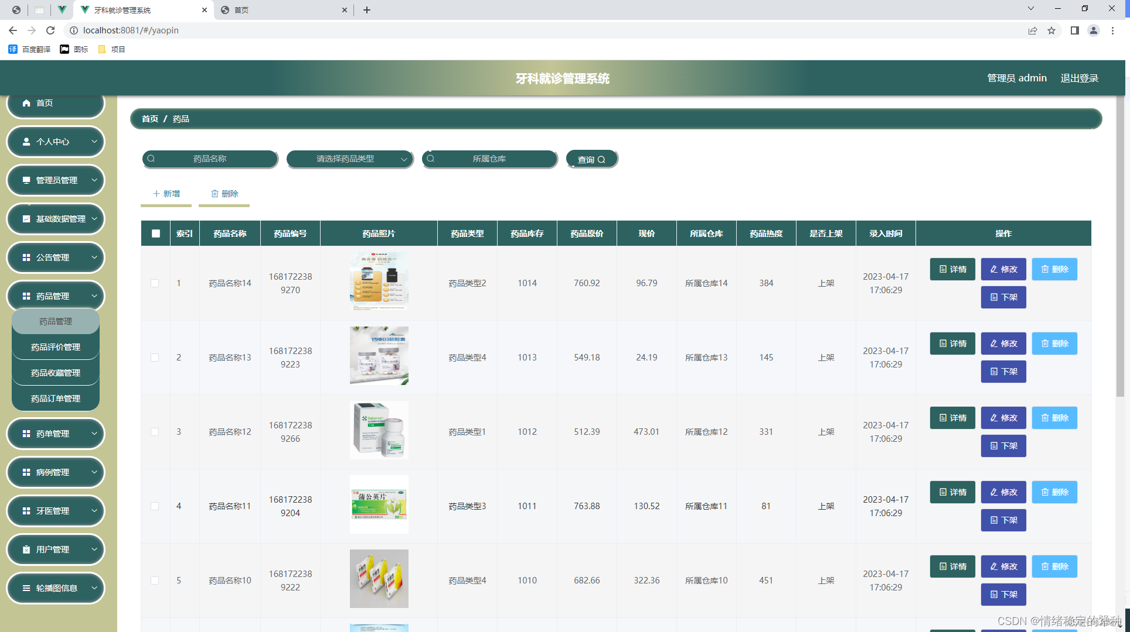Click the 新增 add button
The height and width of the screenshot is (632, 1130).
click(x=166, y=194)
